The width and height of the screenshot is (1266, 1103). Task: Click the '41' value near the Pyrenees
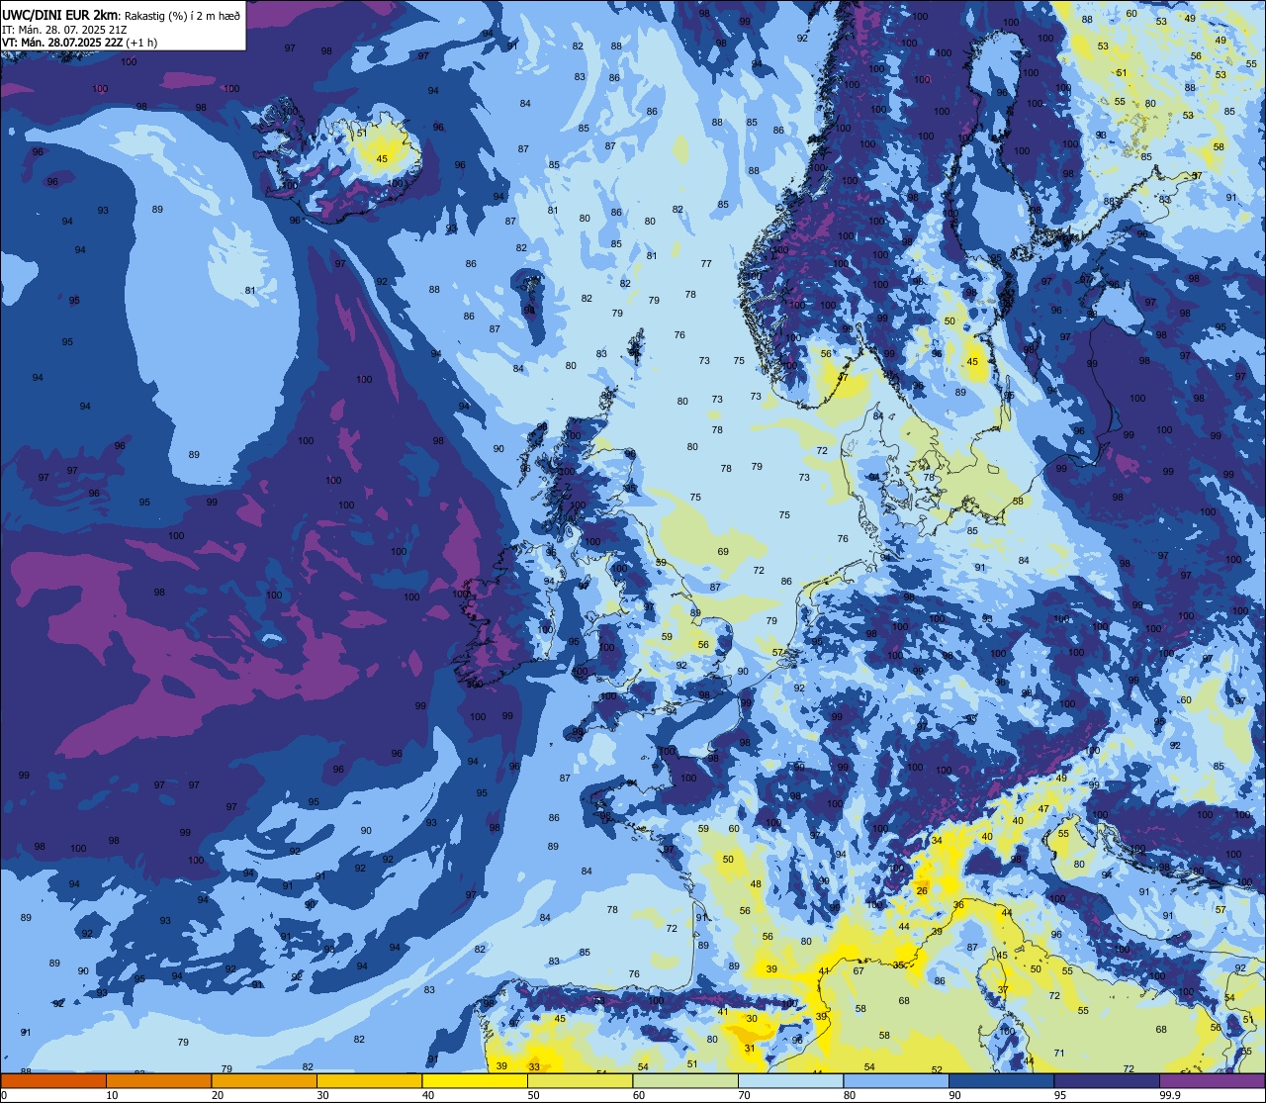click(x=723, y=1011)
